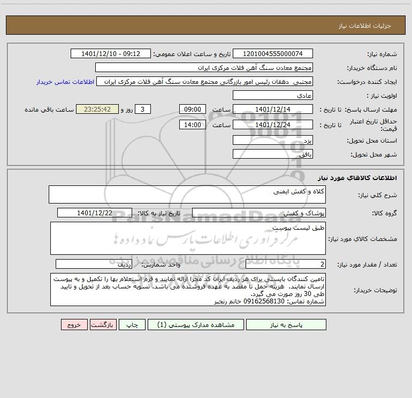Click the ساعت باقی مانده label
The height and width of the screenshot is (398, 412).
[49, 110]
